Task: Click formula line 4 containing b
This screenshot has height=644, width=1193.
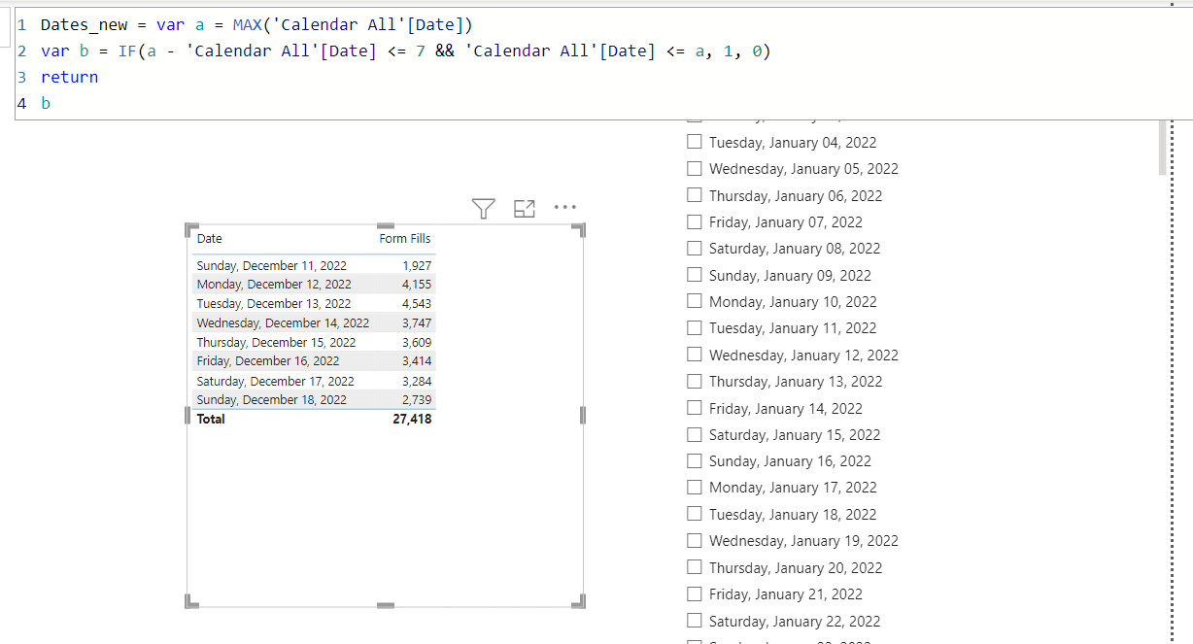Action: 46,103
